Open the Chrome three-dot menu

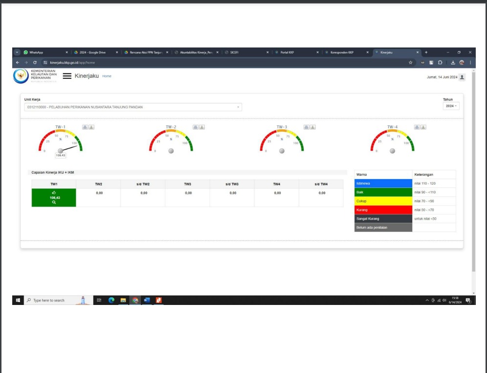pyautogui.click(x=470, y=63)
